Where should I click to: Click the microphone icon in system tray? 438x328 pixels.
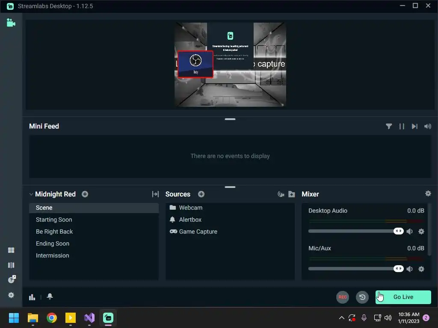[x=364, y=318]
